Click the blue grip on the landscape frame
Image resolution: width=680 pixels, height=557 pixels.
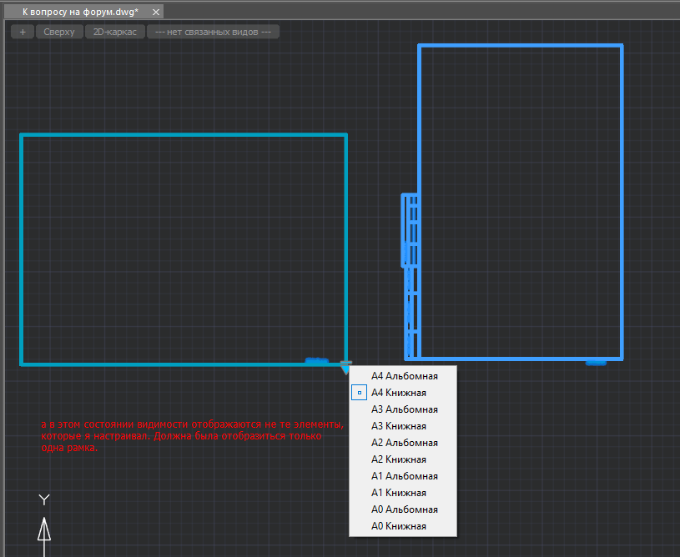pos(316,361)
